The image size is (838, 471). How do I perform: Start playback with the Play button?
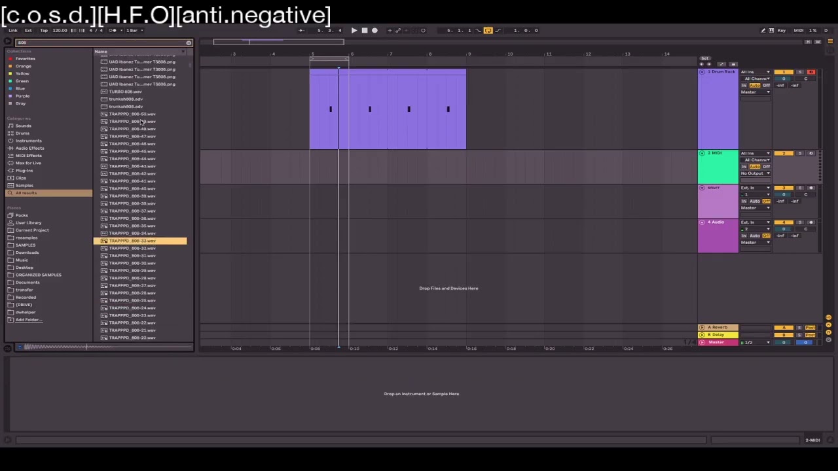pyautogui.click(x=354, y=30)
